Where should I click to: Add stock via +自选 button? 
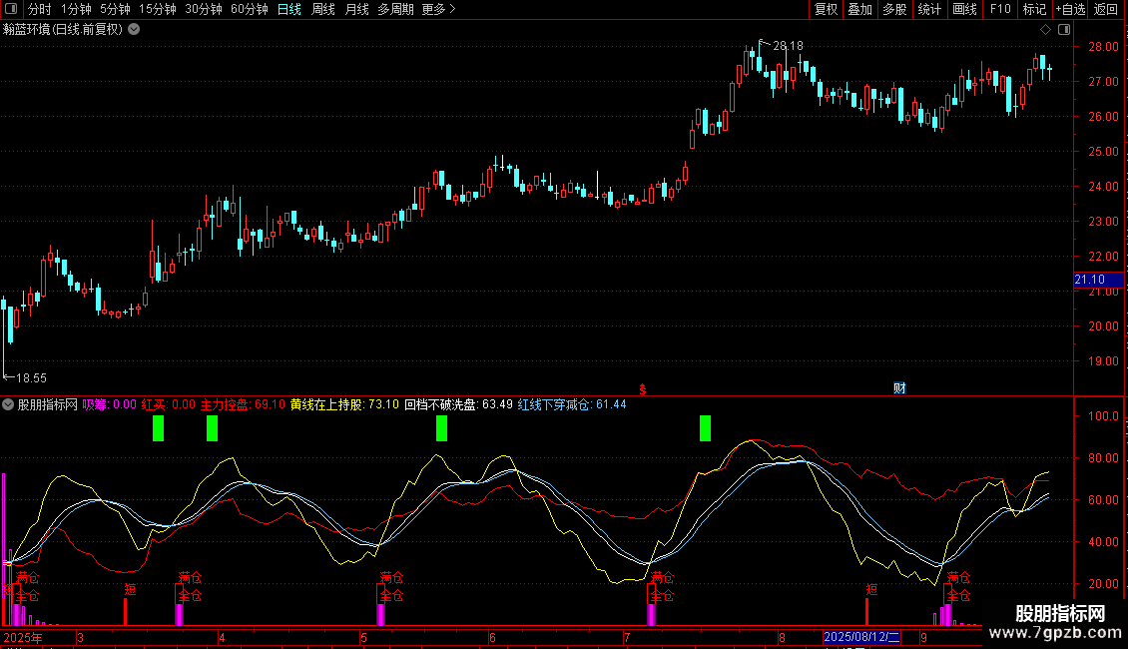coord(1070,9)
